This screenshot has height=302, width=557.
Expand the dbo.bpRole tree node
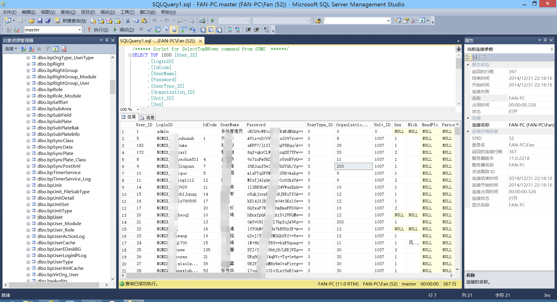click(28, 90)
